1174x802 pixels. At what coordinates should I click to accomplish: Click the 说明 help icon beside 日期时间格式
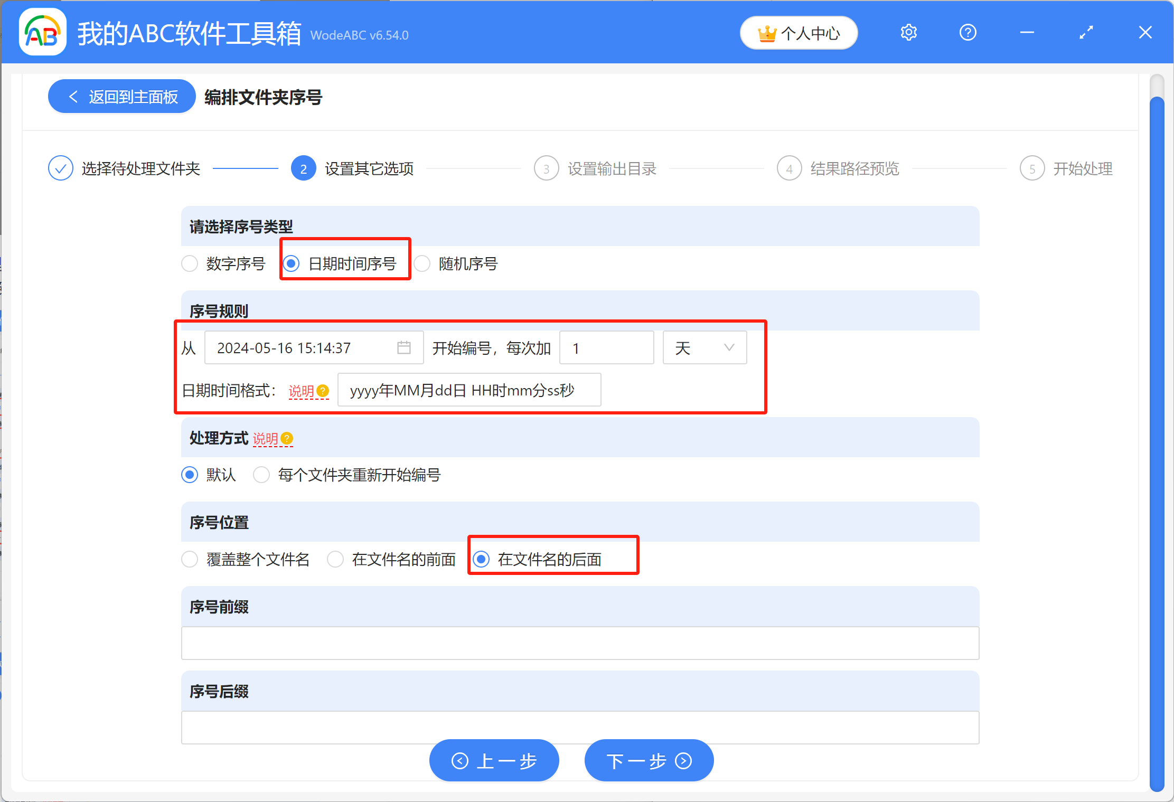click(323, 391)
